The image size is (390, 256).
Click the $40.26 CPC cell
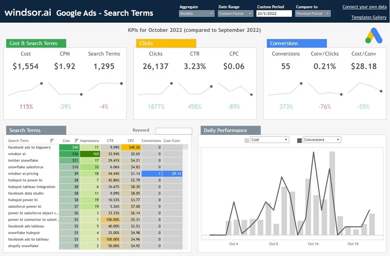131,147
